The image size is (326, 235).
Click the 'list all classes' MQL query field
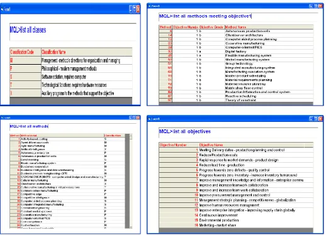coord(73,32)
